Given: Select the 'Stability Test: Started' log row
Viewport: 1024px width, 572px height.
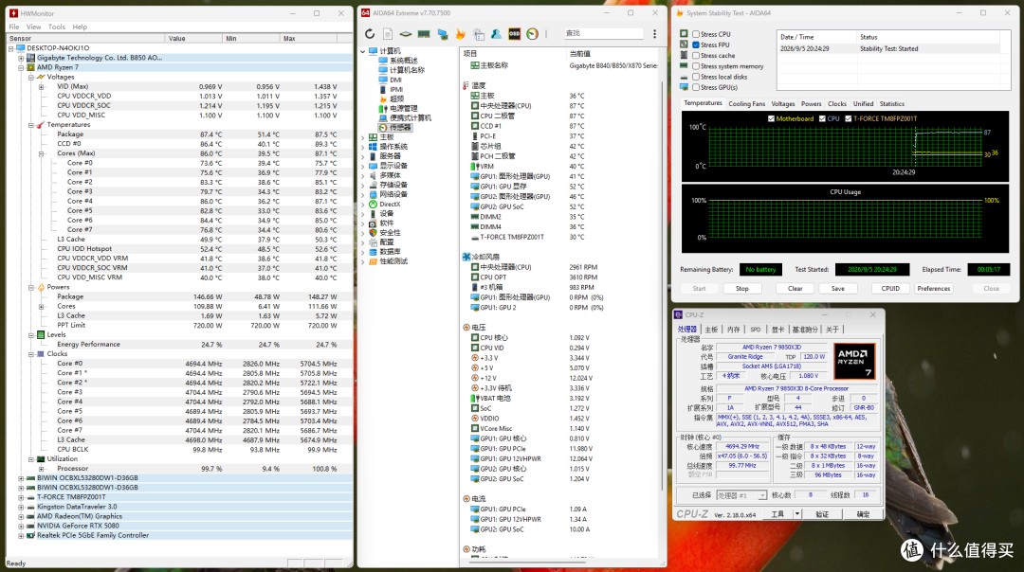Looking at the screenshot, I should [888, 49].
